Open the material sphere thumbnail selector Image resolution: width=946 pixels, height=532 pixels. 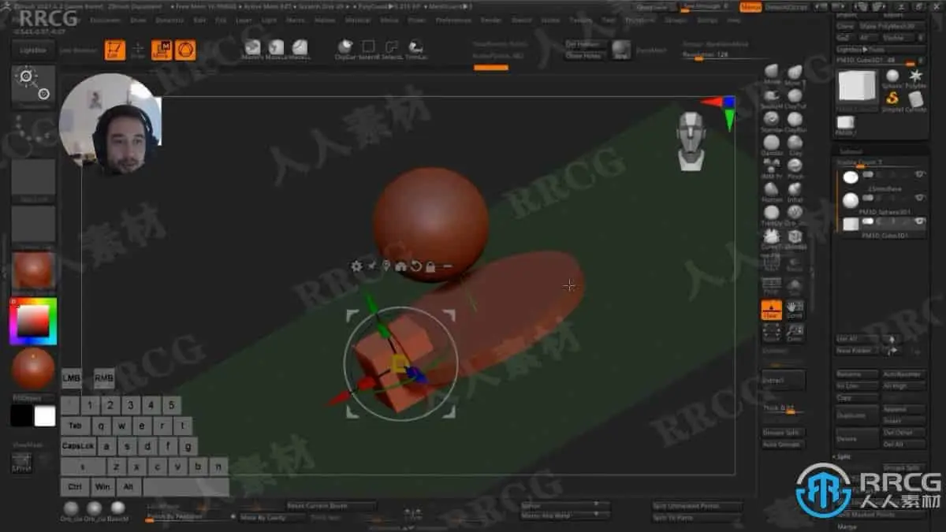[33, 270]
